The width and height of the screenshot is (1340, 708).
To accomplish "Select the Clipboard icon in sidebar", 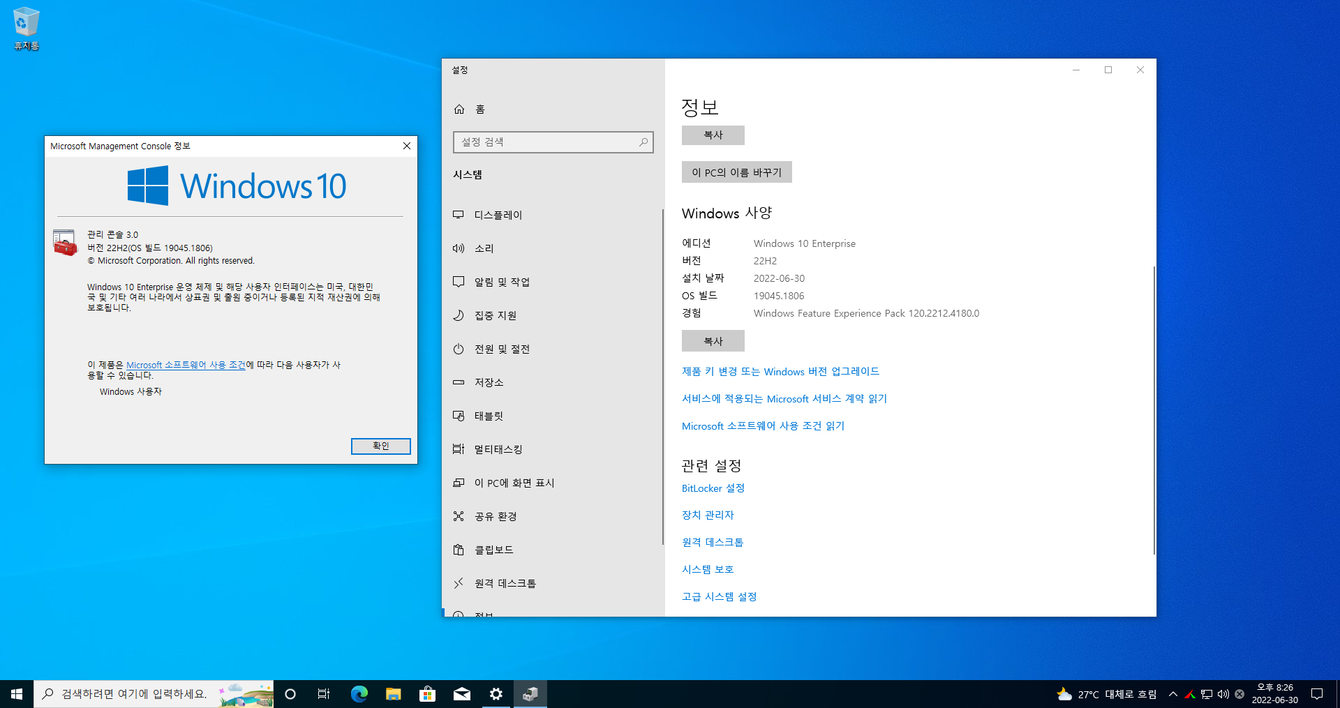I will tap(459, 550).
